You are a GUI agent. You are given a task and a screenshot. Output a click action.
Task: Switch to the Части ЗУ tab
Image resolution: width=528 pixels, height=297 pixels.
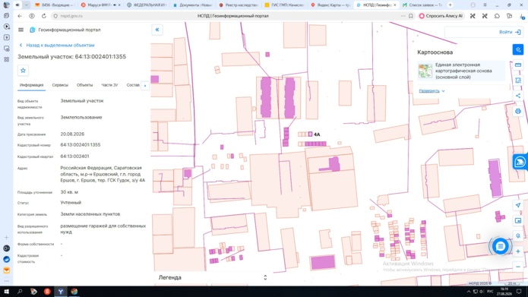[109, 85]
